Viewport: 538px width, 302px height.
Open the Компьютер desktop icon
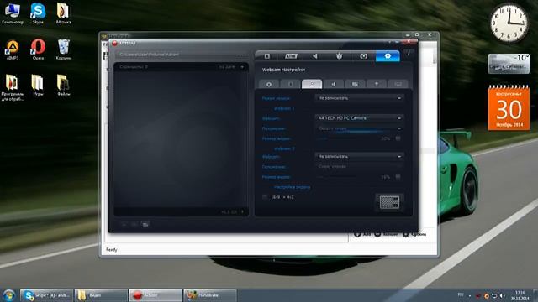pos(13,13)
